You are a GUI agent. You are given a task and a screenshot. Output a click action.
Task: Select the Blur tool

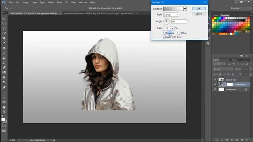(x=4, y=77)
